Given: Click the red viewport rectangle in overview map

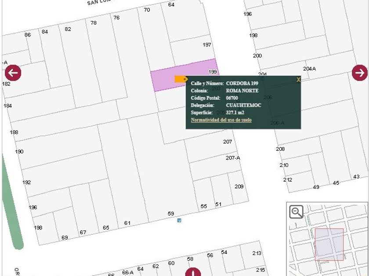Looking at the screenshot, I should 329,244.
